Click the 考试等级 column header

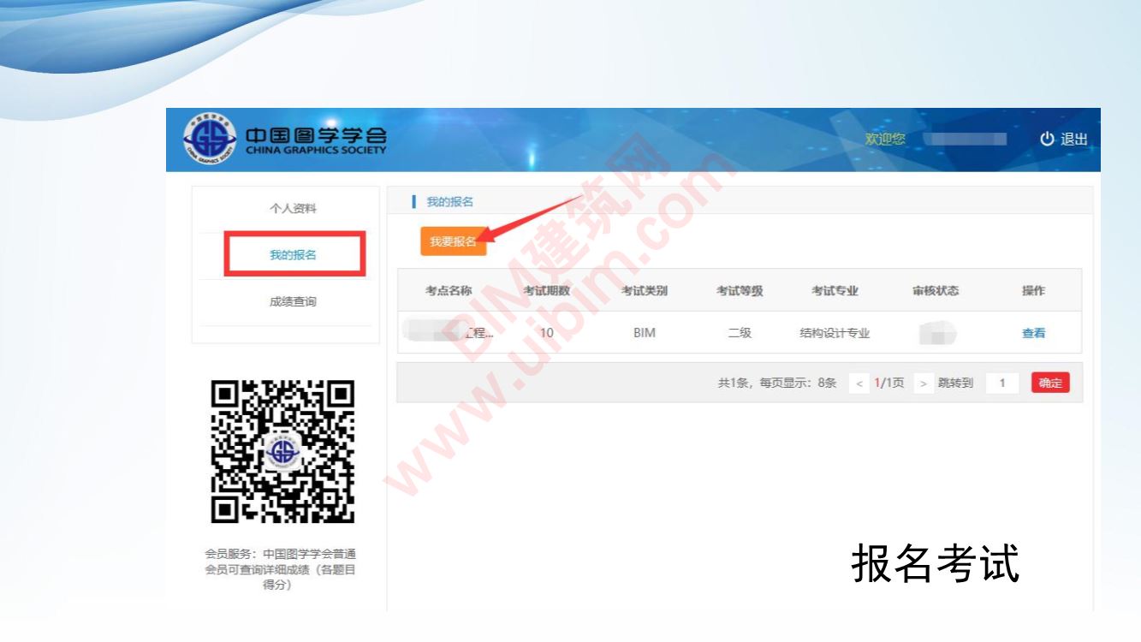tap(740, 291)
